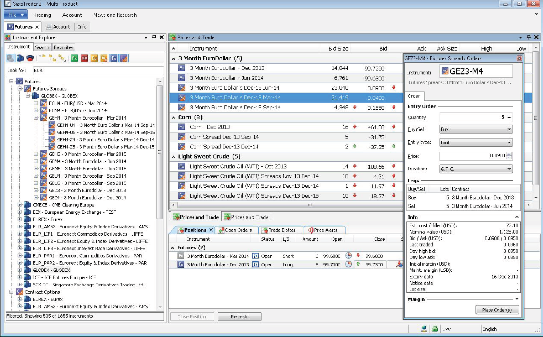Pin the Prices and Trade panel
Image resolution: width=543 pixels, height=337 pixels.
tap(529, 37)
